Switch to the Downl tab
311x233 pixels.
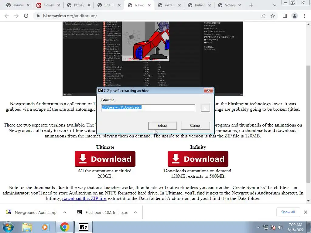(x=48, y=5)
